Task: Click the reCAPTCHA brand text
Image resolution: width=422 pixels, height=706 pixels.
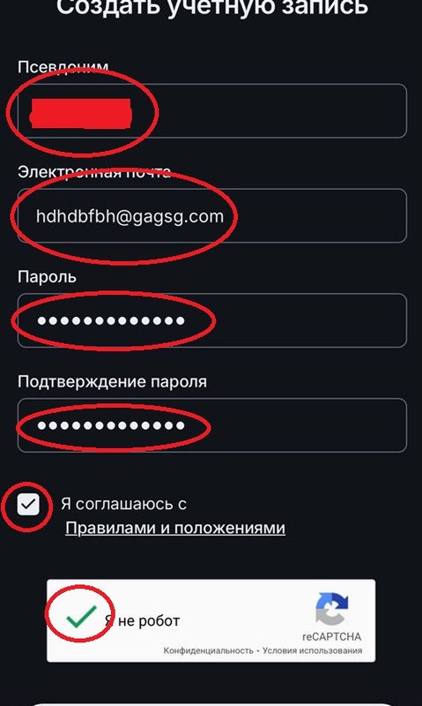Action: click(x=331, y=636)
